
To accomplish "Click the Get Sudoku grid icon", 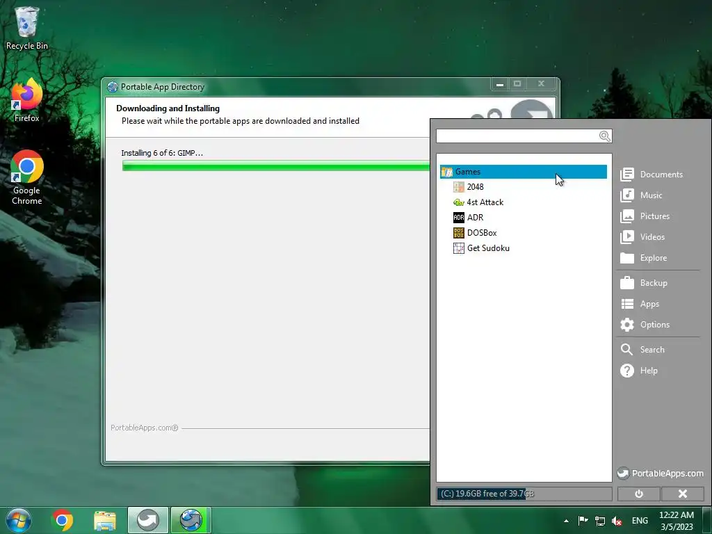I will [459, 248].
